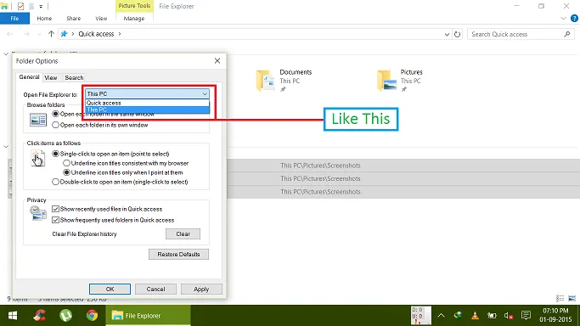
Task: Switch to the Home ribbon tab
Action: pos(44,18)
